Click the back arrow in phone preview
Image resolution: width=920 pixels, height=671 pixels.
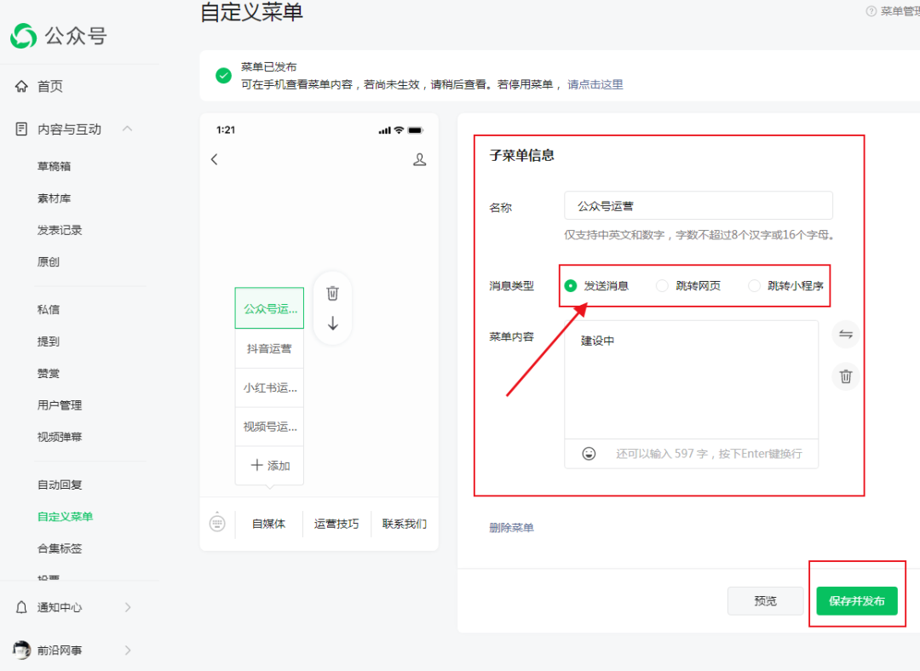click(x=214, y=158)
